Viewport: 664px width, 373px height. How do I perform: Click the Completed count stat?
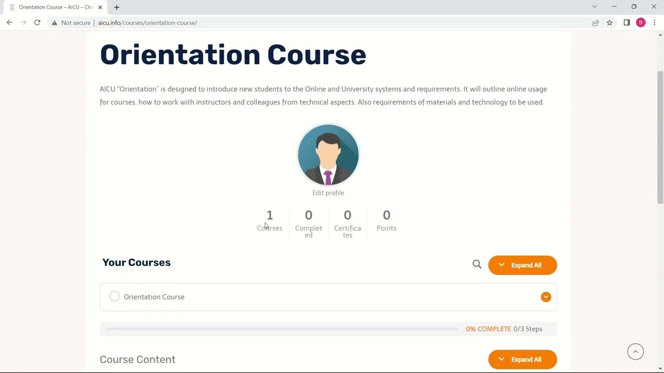click(x=309, y=224)
